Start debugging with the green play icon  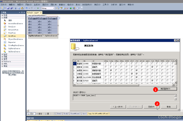click(38, 8)
